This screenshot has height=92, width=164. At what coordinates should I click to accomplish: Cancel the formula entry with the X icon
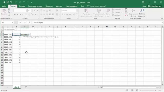point(20,22)
